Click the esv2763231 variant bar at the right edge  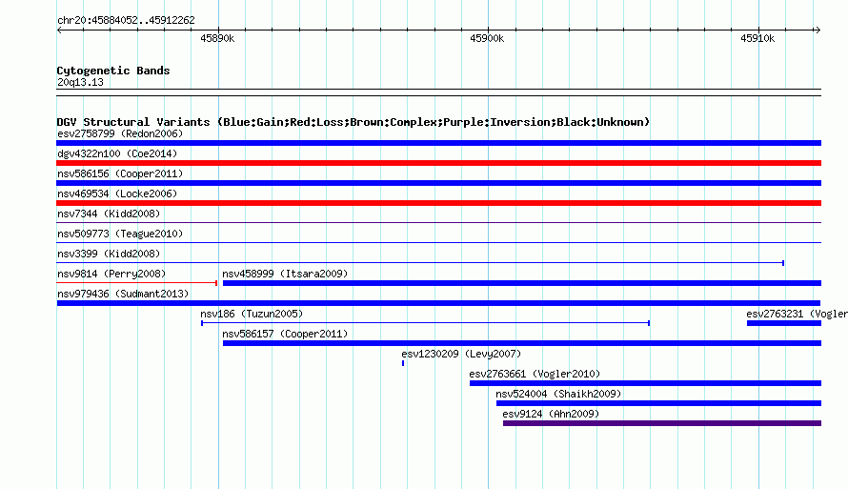[783, 323]
